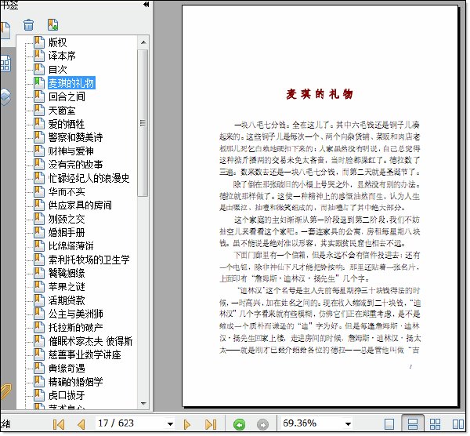
Task: Open the 催眠术家杰夫 彼得斯 bookmark
Action: click(x=91, y=341)
